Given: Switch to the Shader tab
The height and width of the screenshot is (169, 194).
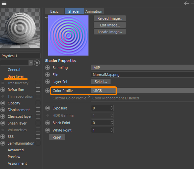Looking at the screenshot, I should click(x=74, y=11).
